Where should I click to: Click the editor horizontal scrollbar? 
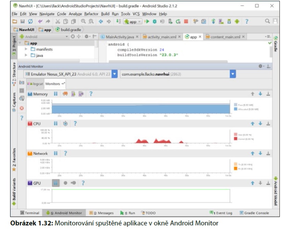168,61
